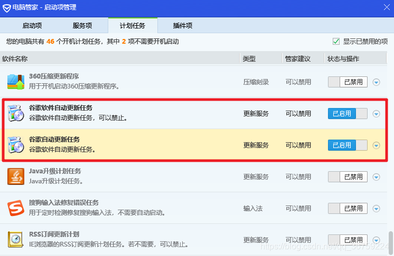Uncheck the 显示已禁用的项 checkbox
The image size is (394, 256).
(336, 41)
